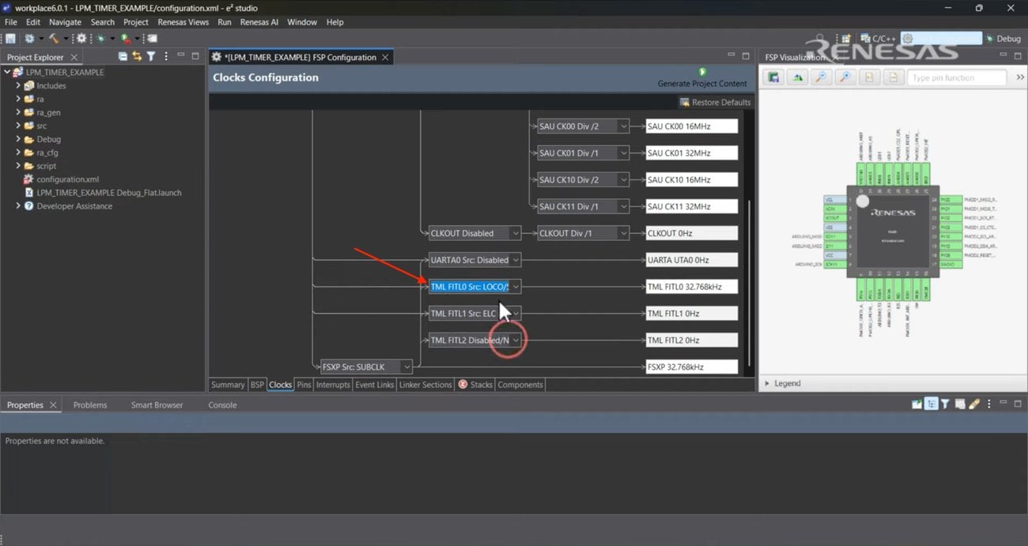Screen dimensions: 1028x546
Task: Expand Developer Assistance node
Action: [18, 206]
